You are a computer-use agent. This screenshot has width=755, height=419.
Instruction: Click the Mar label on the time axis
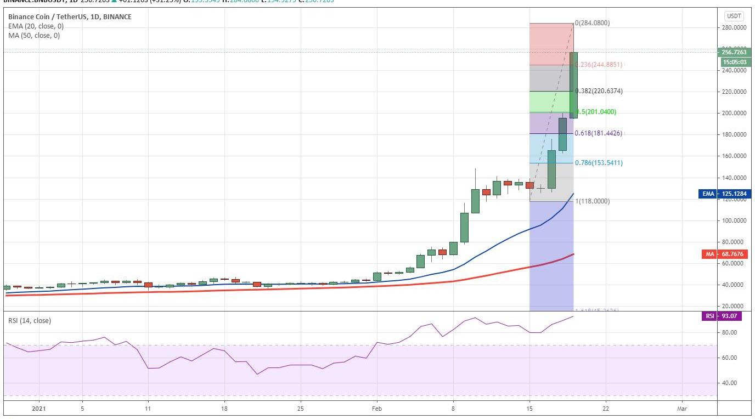[682, 409]
